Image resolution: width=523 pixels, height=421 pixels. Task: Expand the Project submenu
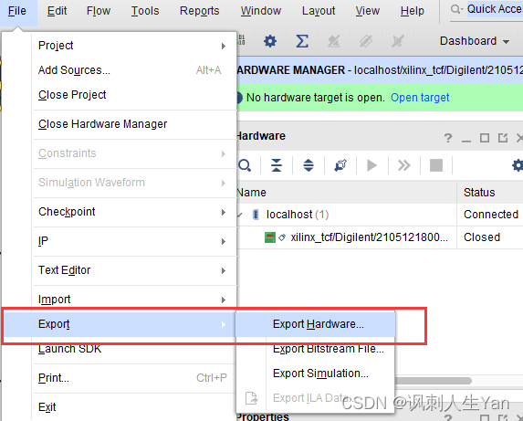click(224, 46)
